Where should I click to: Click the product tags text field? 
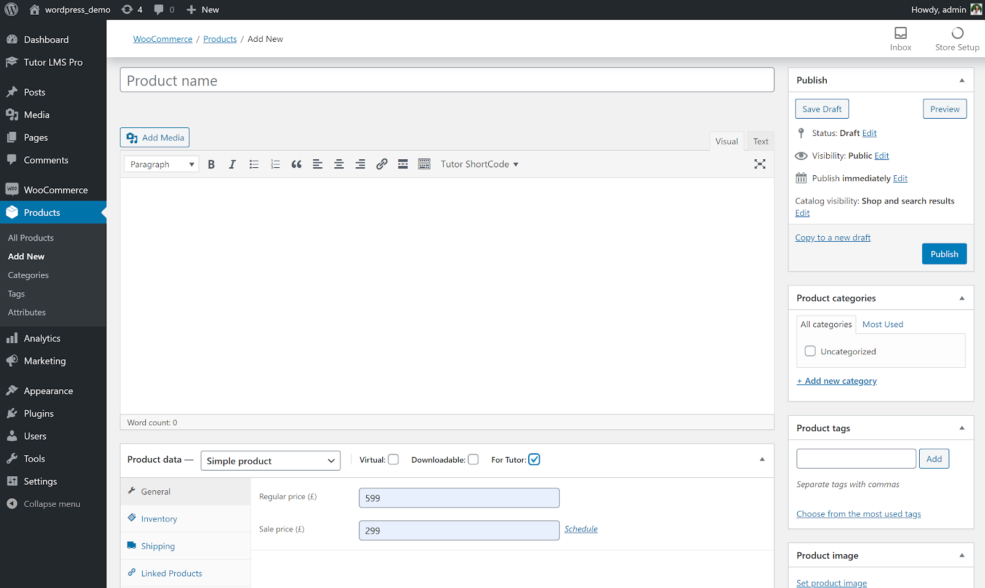tap(856, 459)
